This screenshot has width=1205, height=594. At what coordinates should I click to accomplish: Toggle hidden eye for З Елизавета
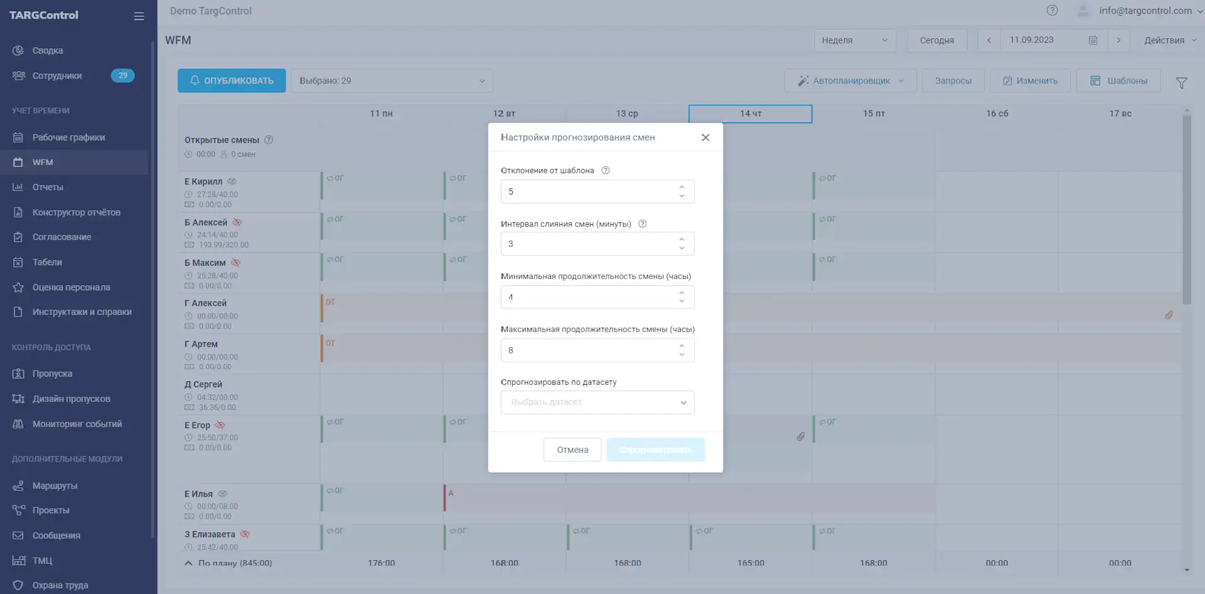[245, 534]
